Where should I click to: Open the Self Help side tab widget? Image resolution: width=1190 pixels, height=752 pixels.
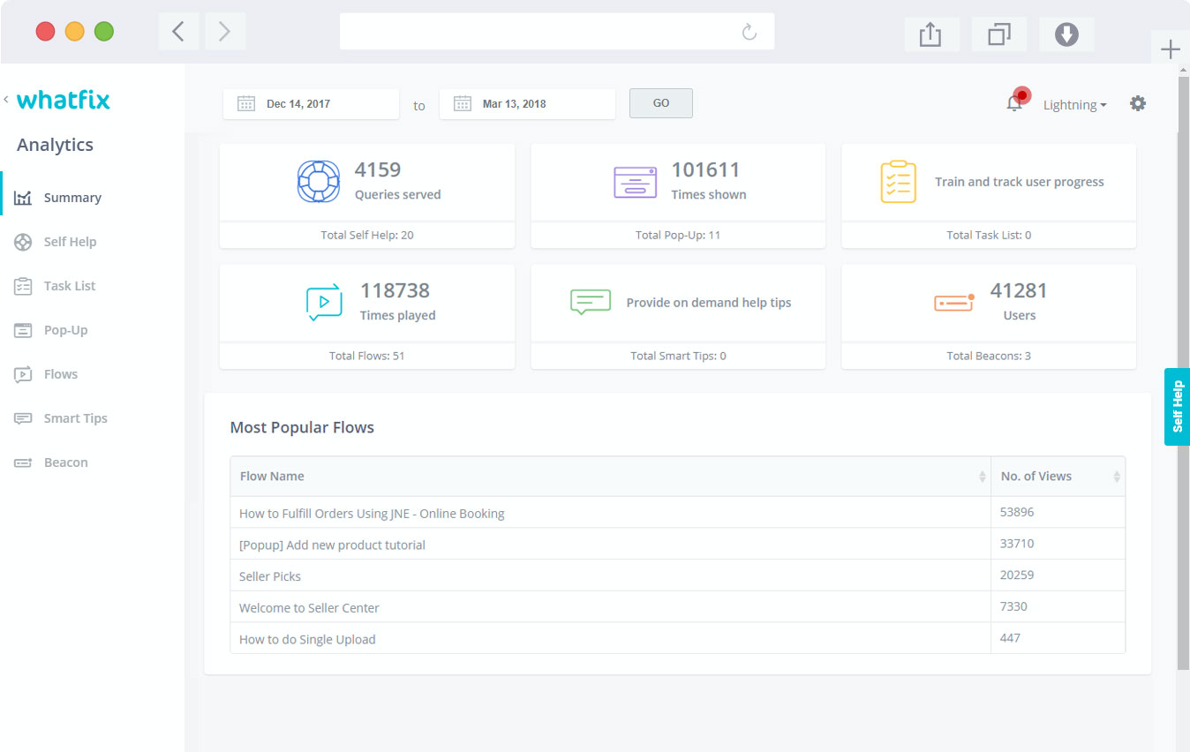click(1177, 407)
